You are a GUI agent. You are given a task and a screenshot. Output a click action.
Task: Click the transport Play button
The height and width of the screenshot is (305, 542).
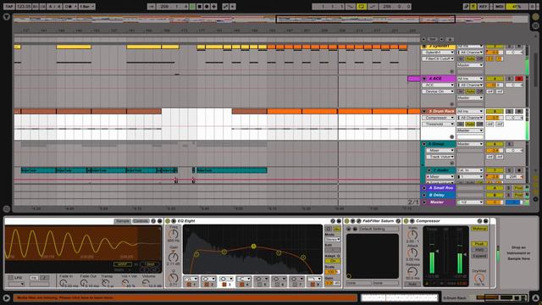192,6
